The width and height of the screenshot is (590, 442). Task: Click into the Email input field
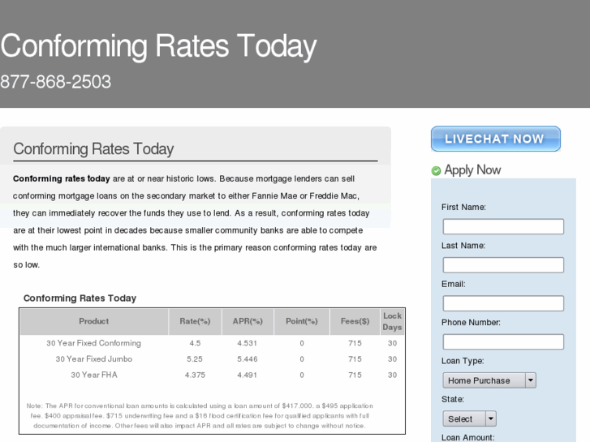coord(503,303)
